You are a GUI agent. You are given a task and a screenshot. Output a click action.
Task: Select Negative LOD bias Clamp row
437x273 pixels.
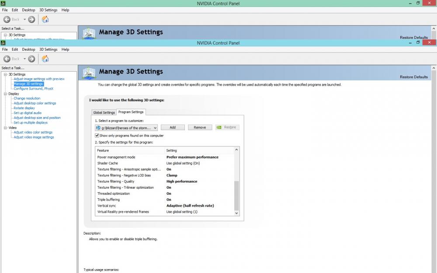pos(165,176)
